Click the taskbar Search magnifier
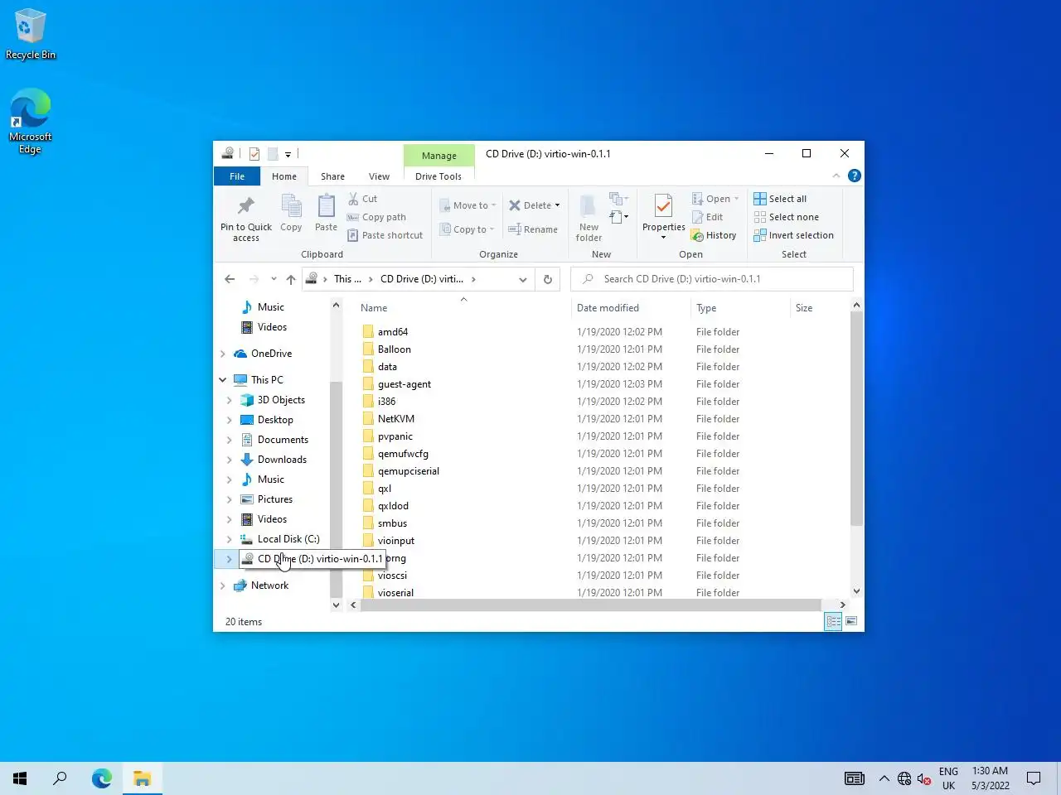The height and width of the screenshot is (795, 1061). pyautogui.click(x=60, y=778)
